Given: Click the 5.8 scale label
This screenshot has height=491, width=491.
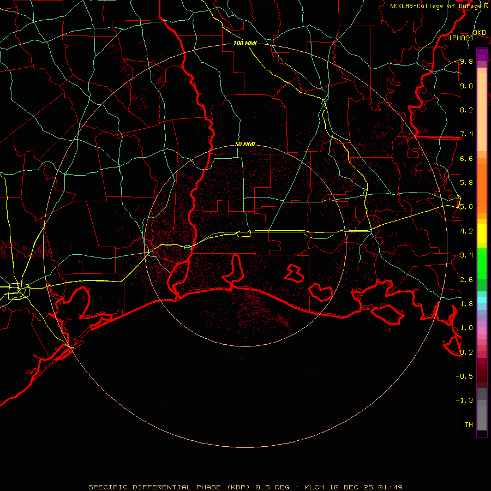Looking at the screenshot, I should click(x=466, y=182).
